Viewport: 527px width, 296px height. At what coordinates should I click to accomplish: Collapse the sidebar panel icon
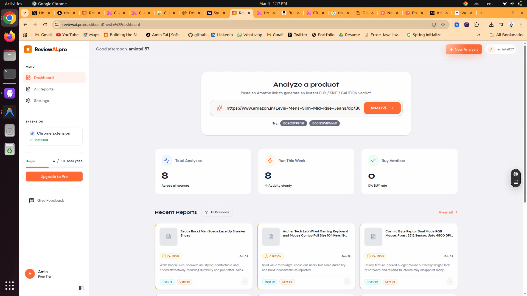coord(81,288)
